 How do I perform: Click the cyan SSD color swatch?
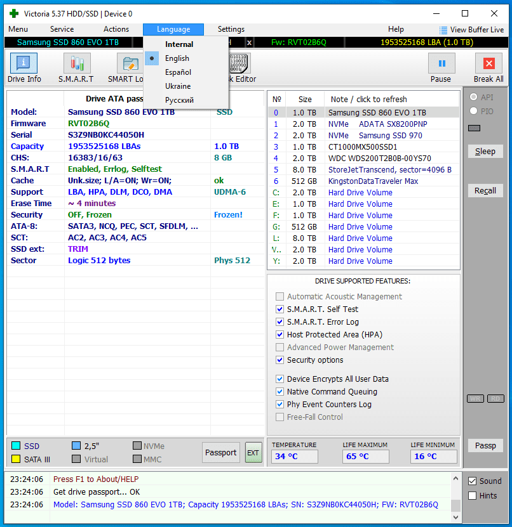[x=16, y=446]
